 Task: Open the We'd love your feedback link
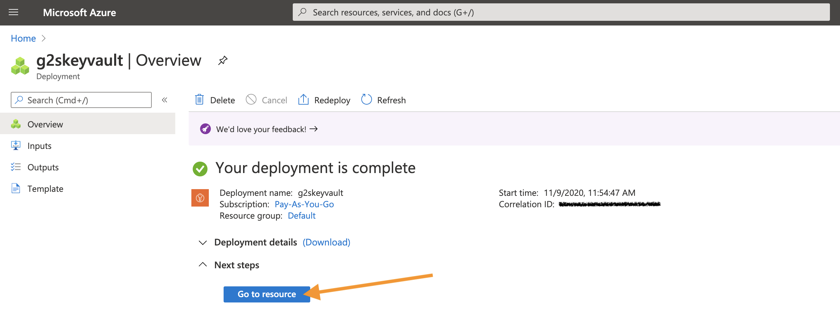click(261, 129)
